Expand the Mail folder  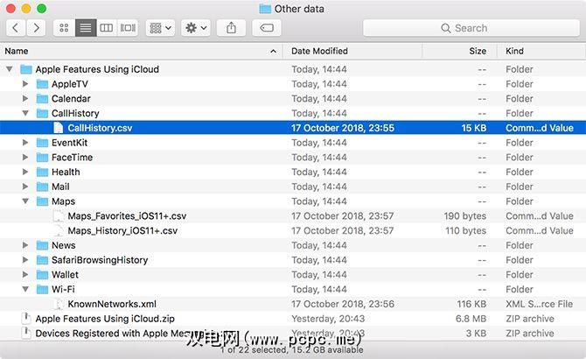[x=25, y=187]
